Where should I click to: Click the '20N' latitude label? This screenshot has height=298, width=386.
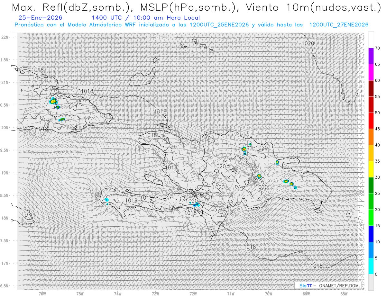[5, 128]
